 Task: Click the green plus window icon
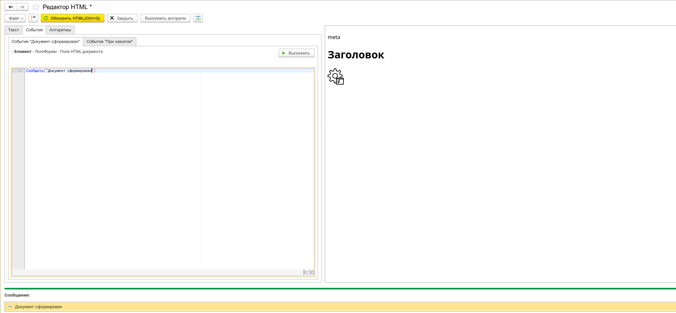click(198, 18)
